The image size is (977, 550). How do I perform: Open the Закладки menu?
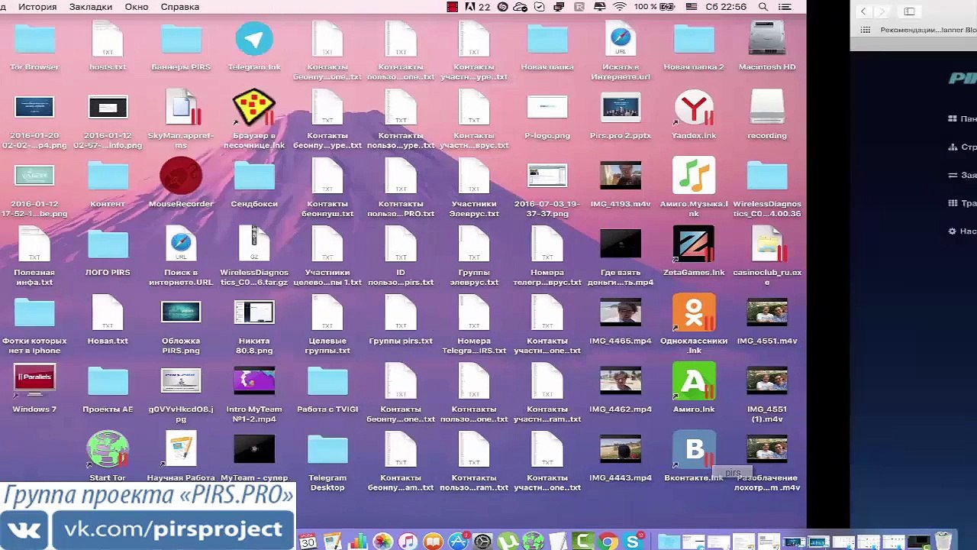click(91, 7)
